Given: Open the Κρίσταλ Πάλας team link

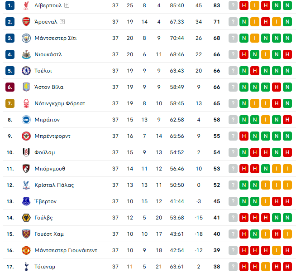Looking at the screenshot, I should [x=54, y=185].
